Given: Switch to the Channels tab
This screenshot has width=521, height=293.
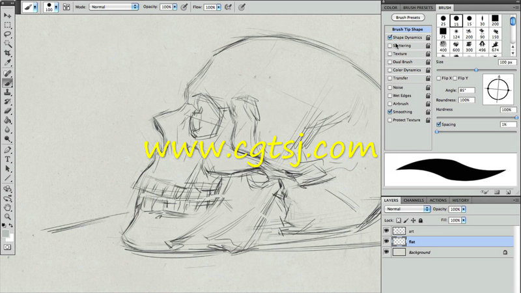Looking at the screenshot, I should (414, 201).
